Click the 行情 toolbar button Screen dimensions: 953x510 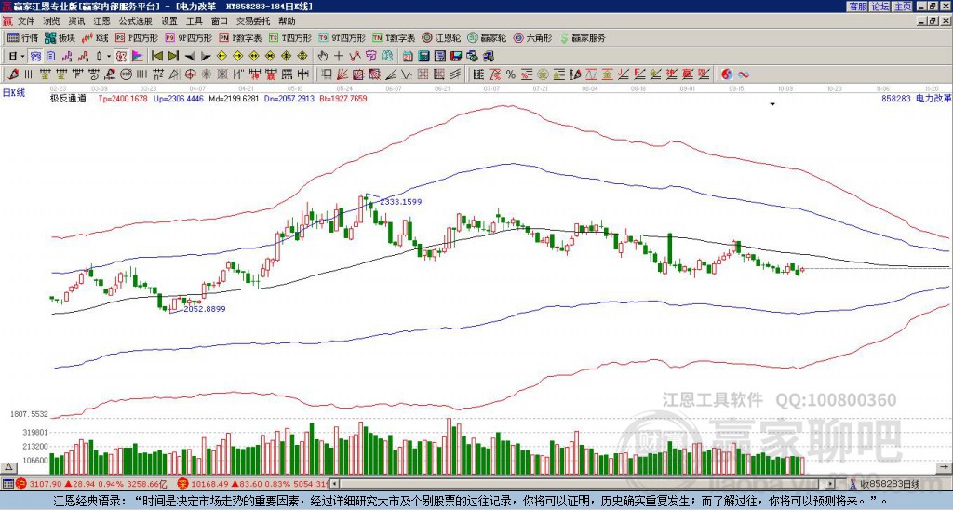[x=22, y=37]
